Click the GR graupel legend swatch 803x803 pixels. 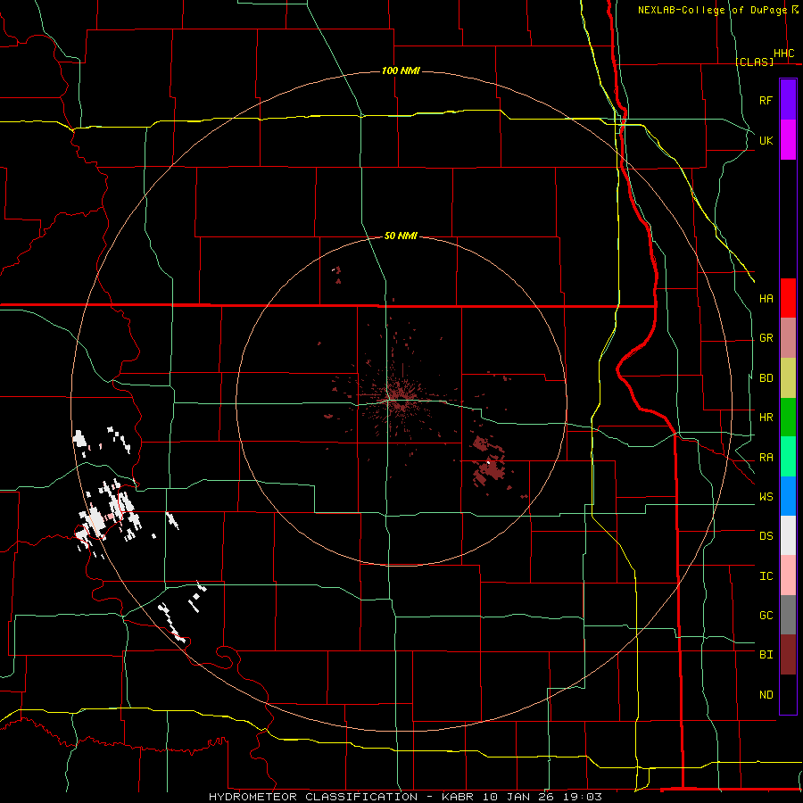click(788, 338)
